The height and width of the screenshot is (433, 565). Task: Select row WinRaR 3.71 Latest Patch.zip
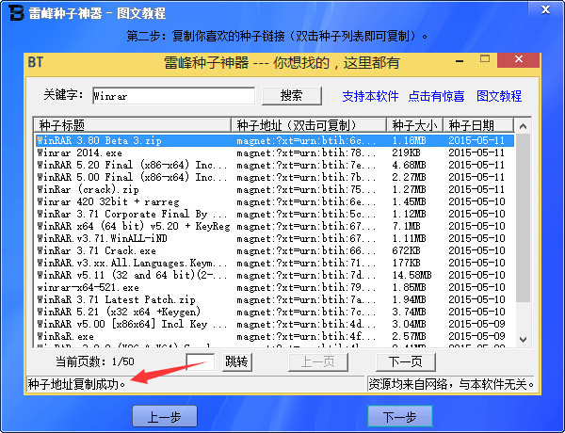point(275,299)
